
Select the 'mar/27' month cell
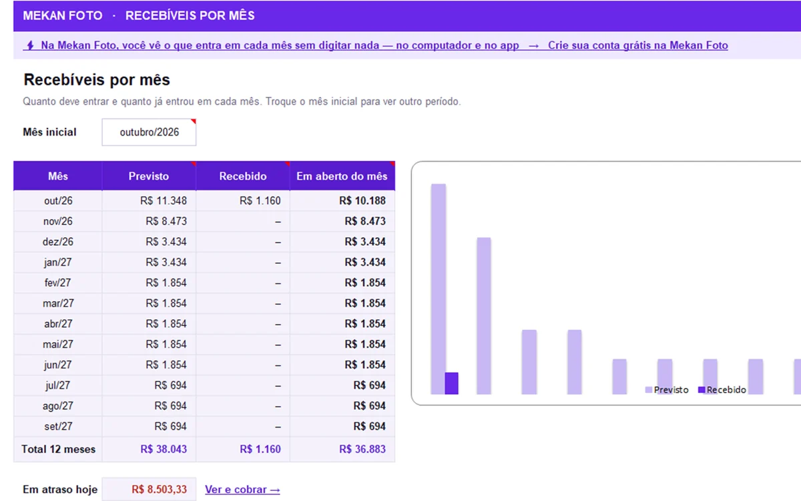click(x=58, y=303)
